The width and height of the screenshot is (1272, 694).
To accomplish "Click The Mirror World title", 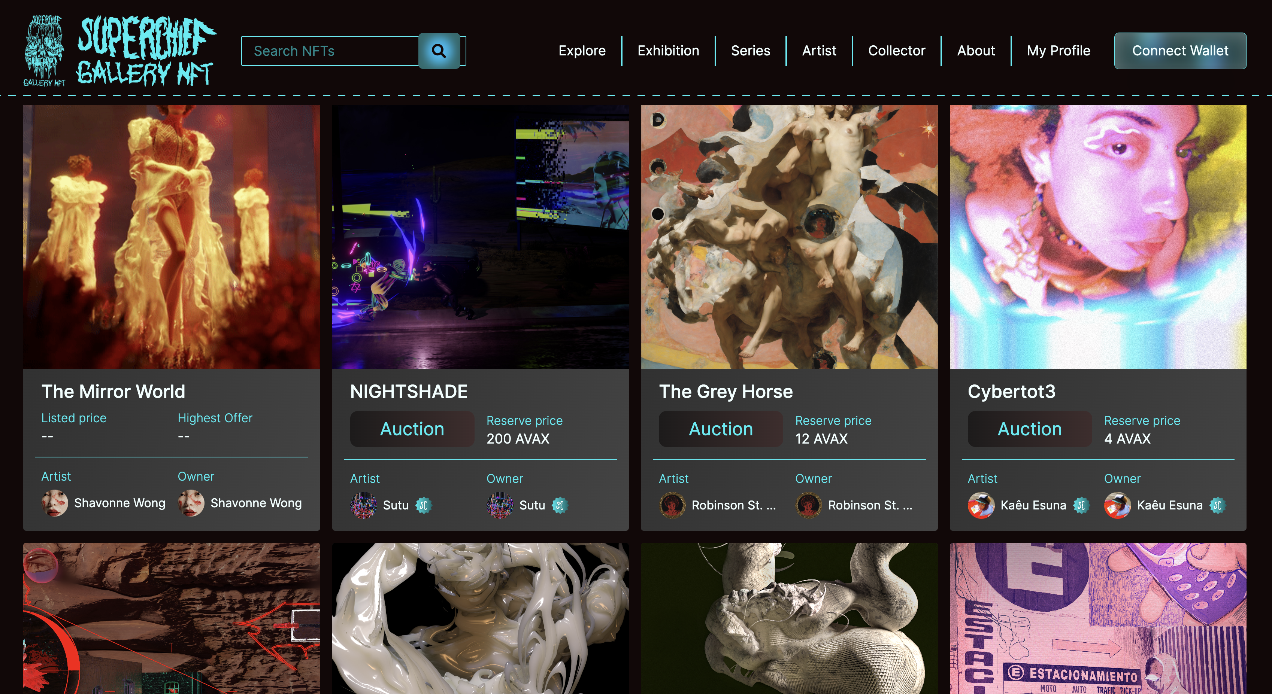I will pos(113,392).
